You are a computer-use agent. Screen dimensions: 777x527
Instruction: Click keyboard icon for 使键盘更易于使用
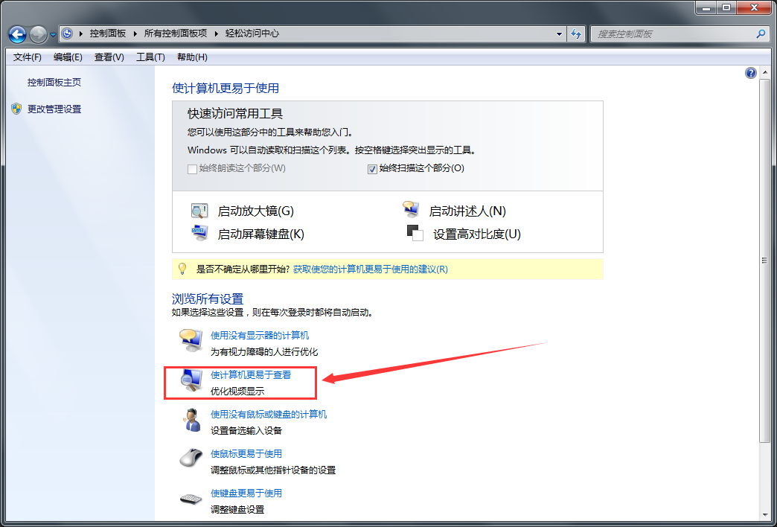click(191, 498)
